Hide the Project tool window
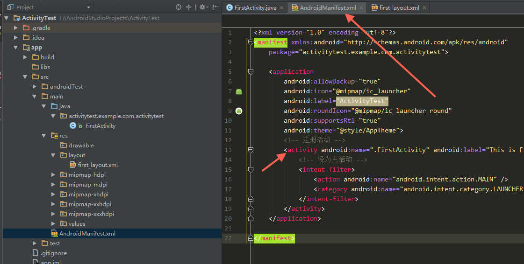Screen dimensions: 524x264 (x=215, y=7)
